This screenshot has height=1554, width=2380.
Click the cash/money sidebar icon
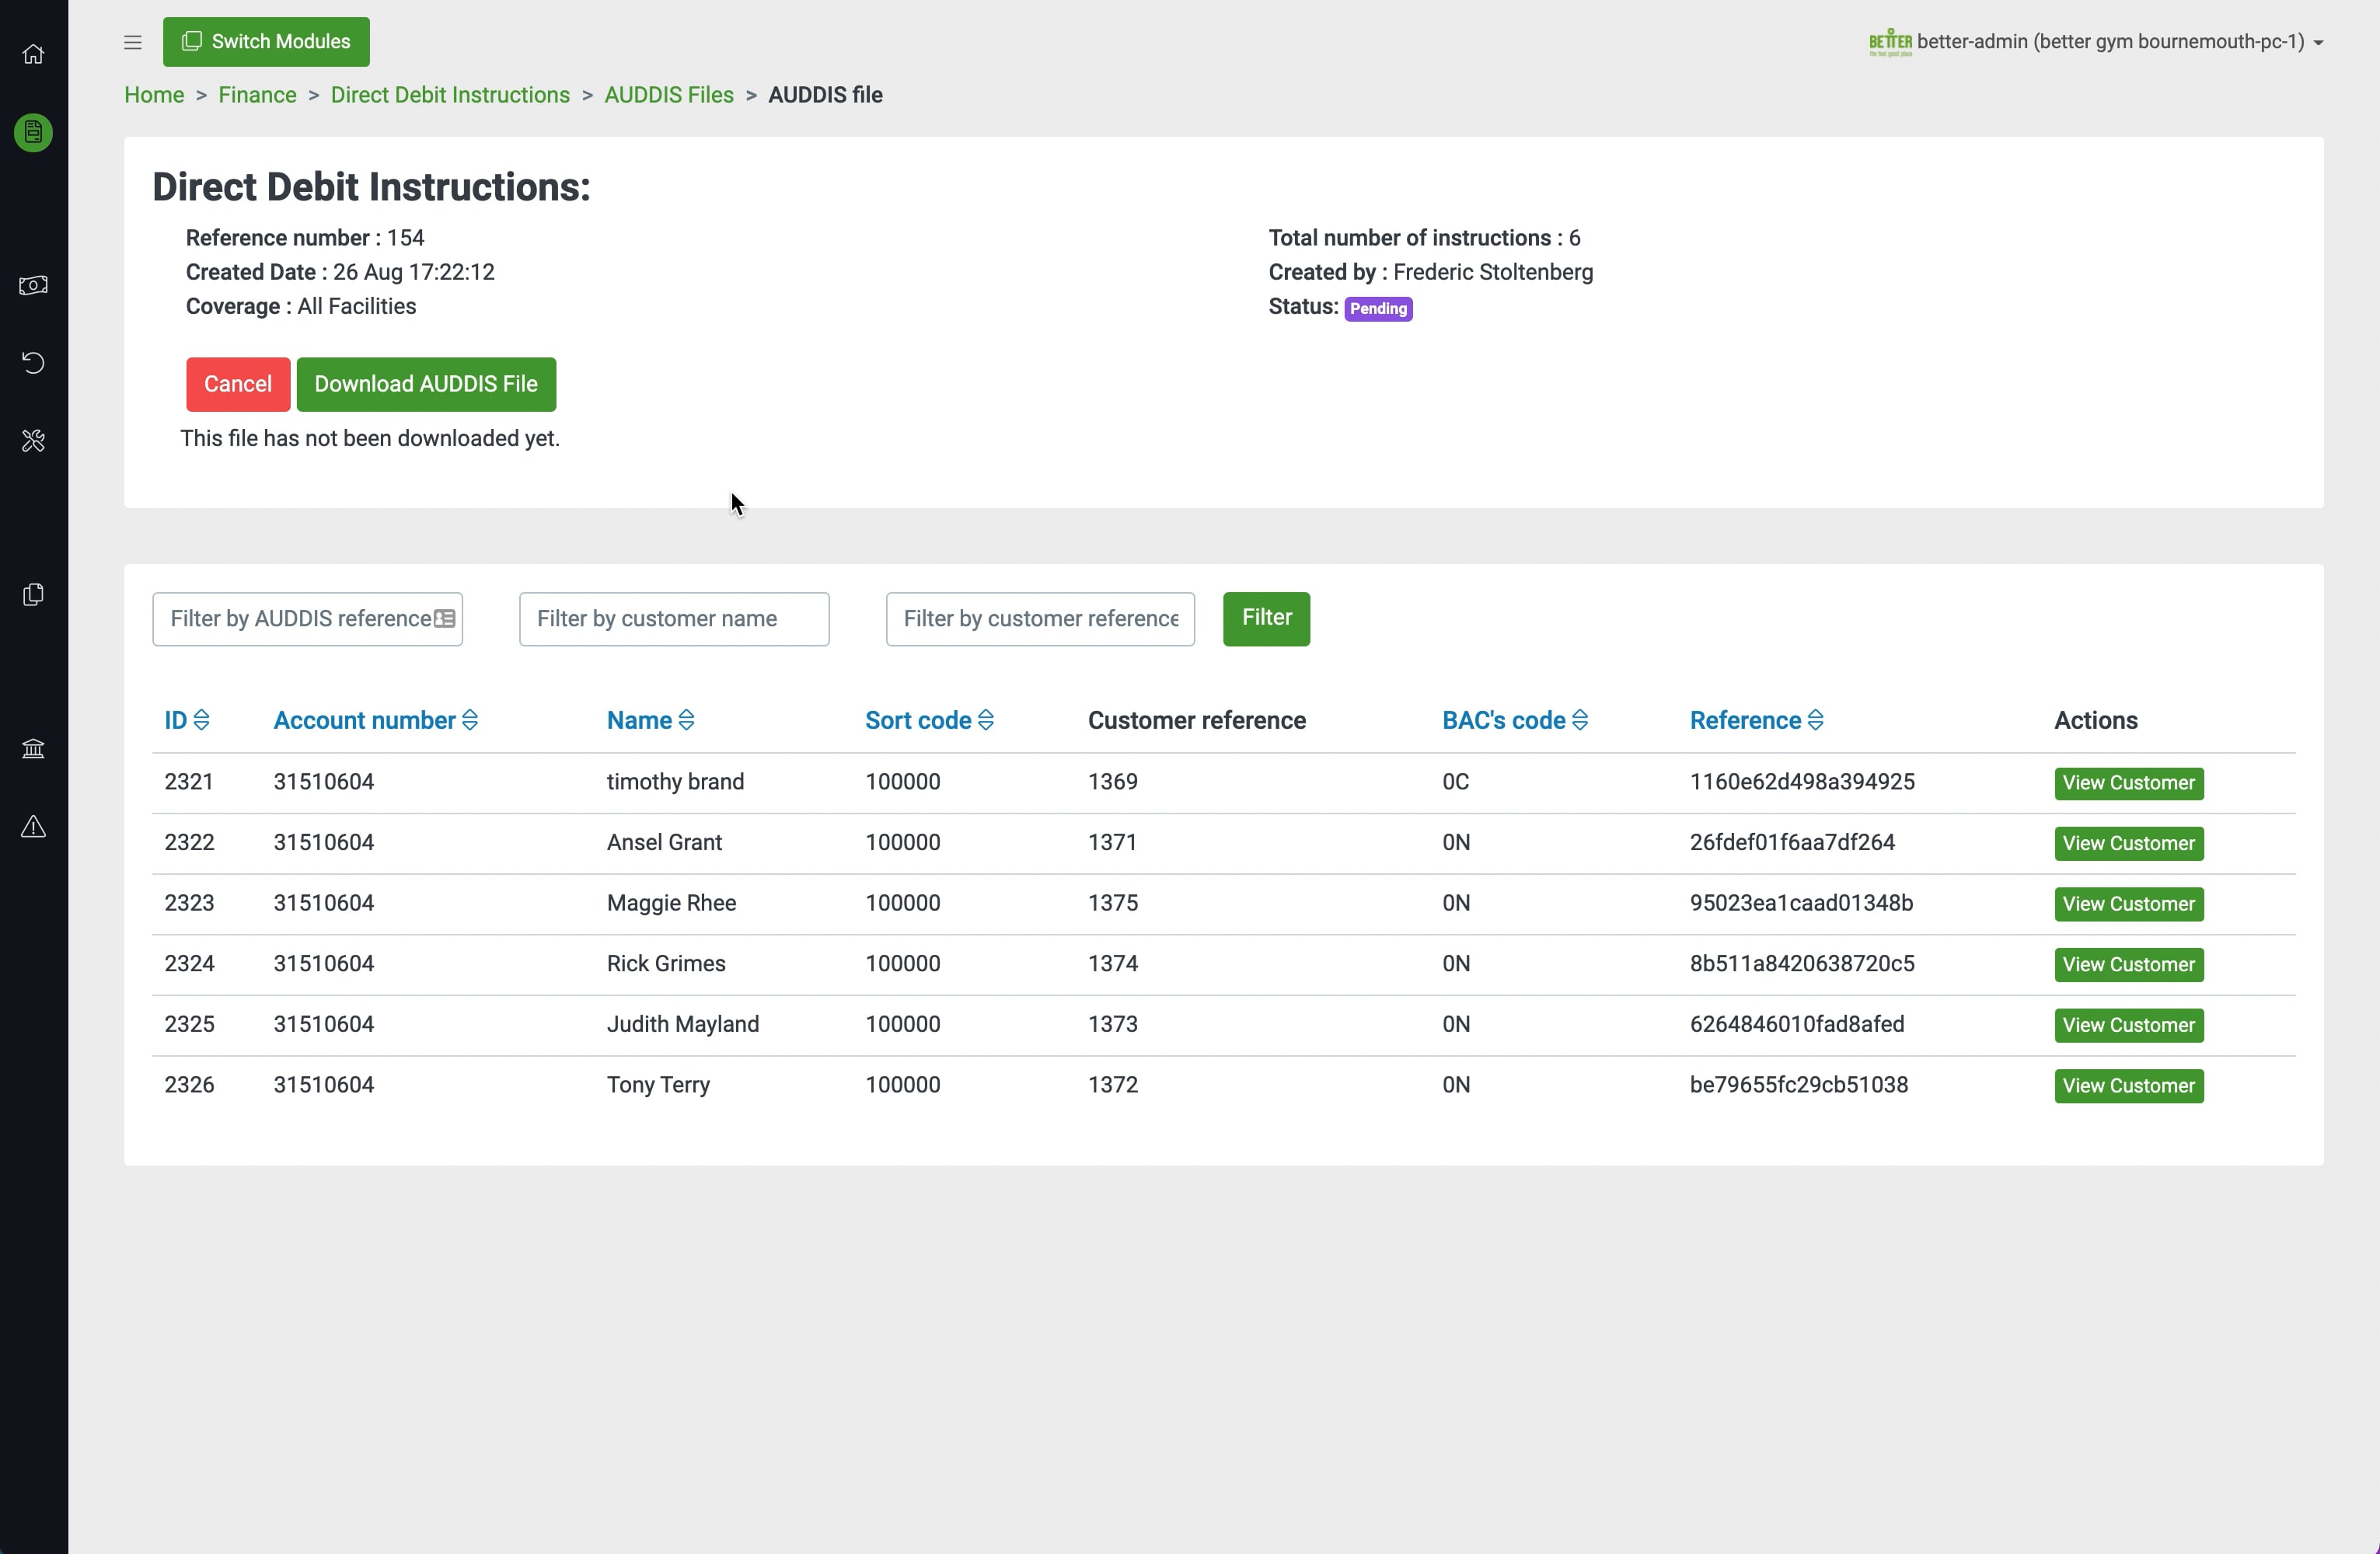click(33, 286)
